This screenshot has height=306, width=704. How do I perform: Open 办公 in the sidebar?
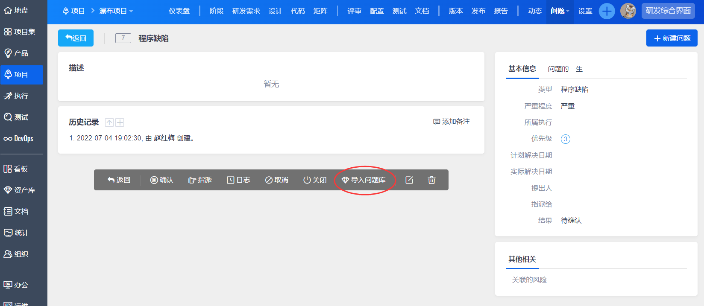(16, 285)
